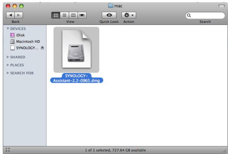Eject the SYNOLOGY volume
Screen dimensions: 228x154
(42, 47)
